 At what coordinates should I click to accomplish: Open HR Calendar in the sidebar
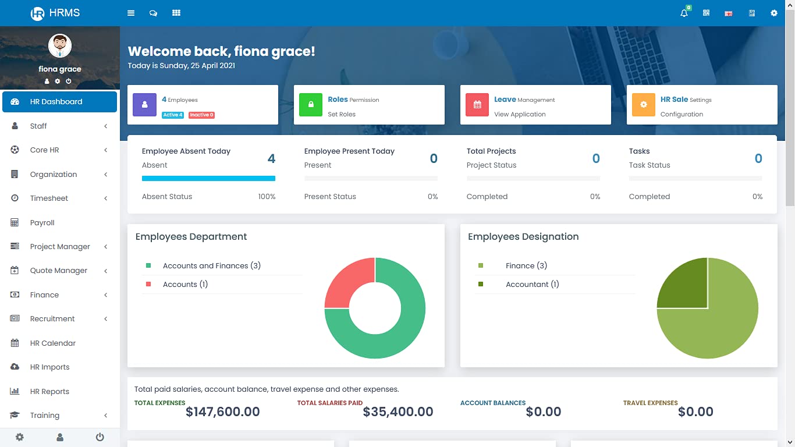tap(53, 343)
